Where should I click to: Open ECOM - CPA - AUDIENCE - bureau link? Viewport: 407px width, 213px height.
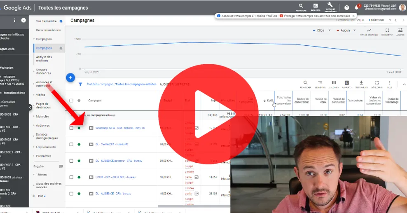tap(115, 177)
